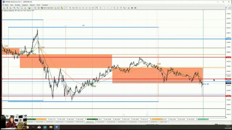The image size is (232, 130).
Task: Select the text label T tool
Action: pyautogui.click(x=121, y=8)
